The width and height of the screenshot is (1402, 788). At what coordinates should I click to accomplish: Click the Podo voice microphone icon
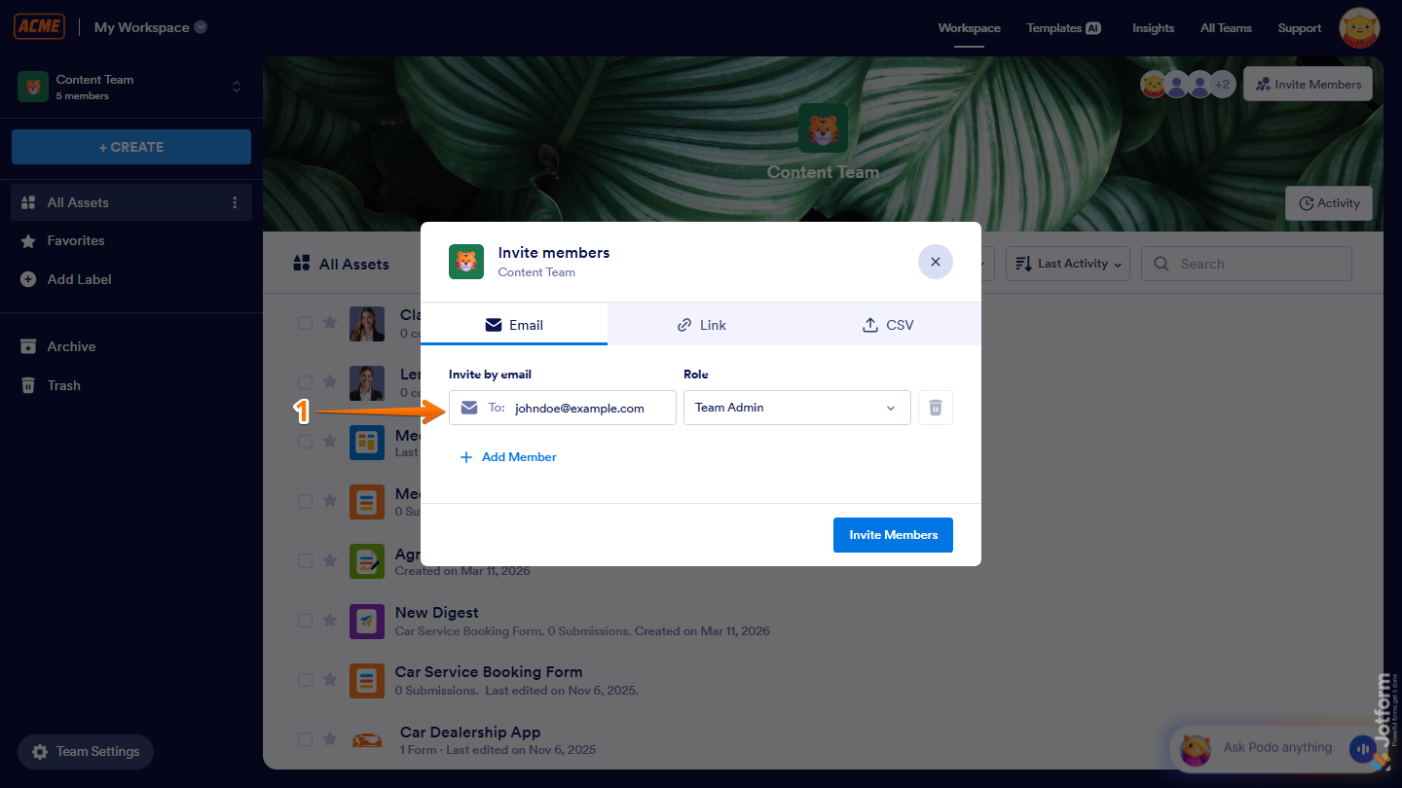pos(1362,749)
